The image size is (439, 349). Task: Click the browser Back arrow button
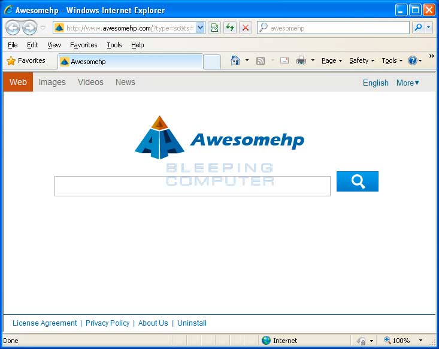click(13, 28)
